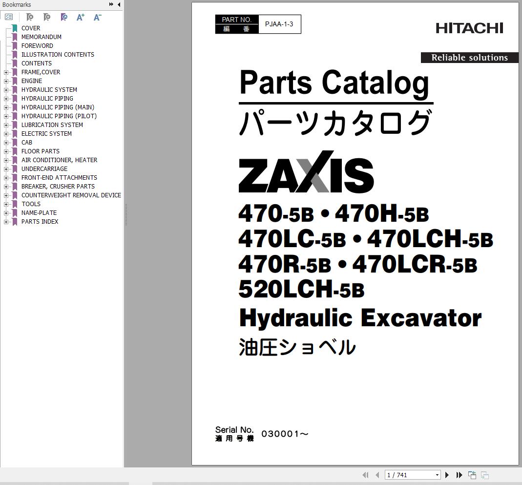Screen dimensions: 522x485
Task: Expand the FLOOR PARTS bookmark node
Action: pos(6,151)
